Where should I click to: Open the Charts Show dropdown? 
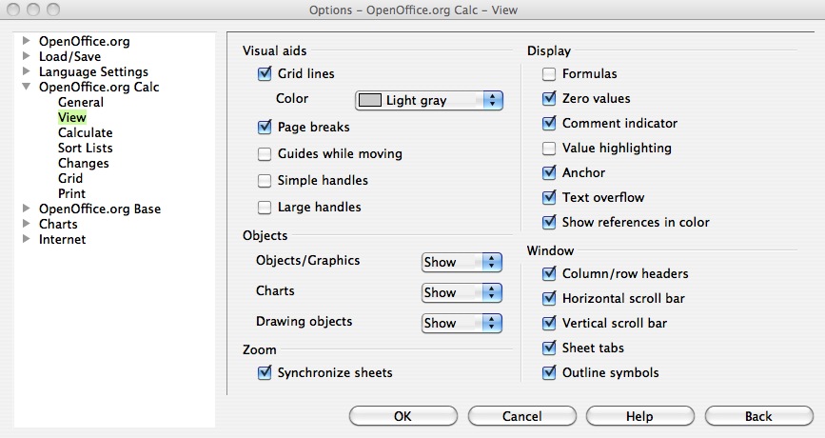click(x=462, y=292)
